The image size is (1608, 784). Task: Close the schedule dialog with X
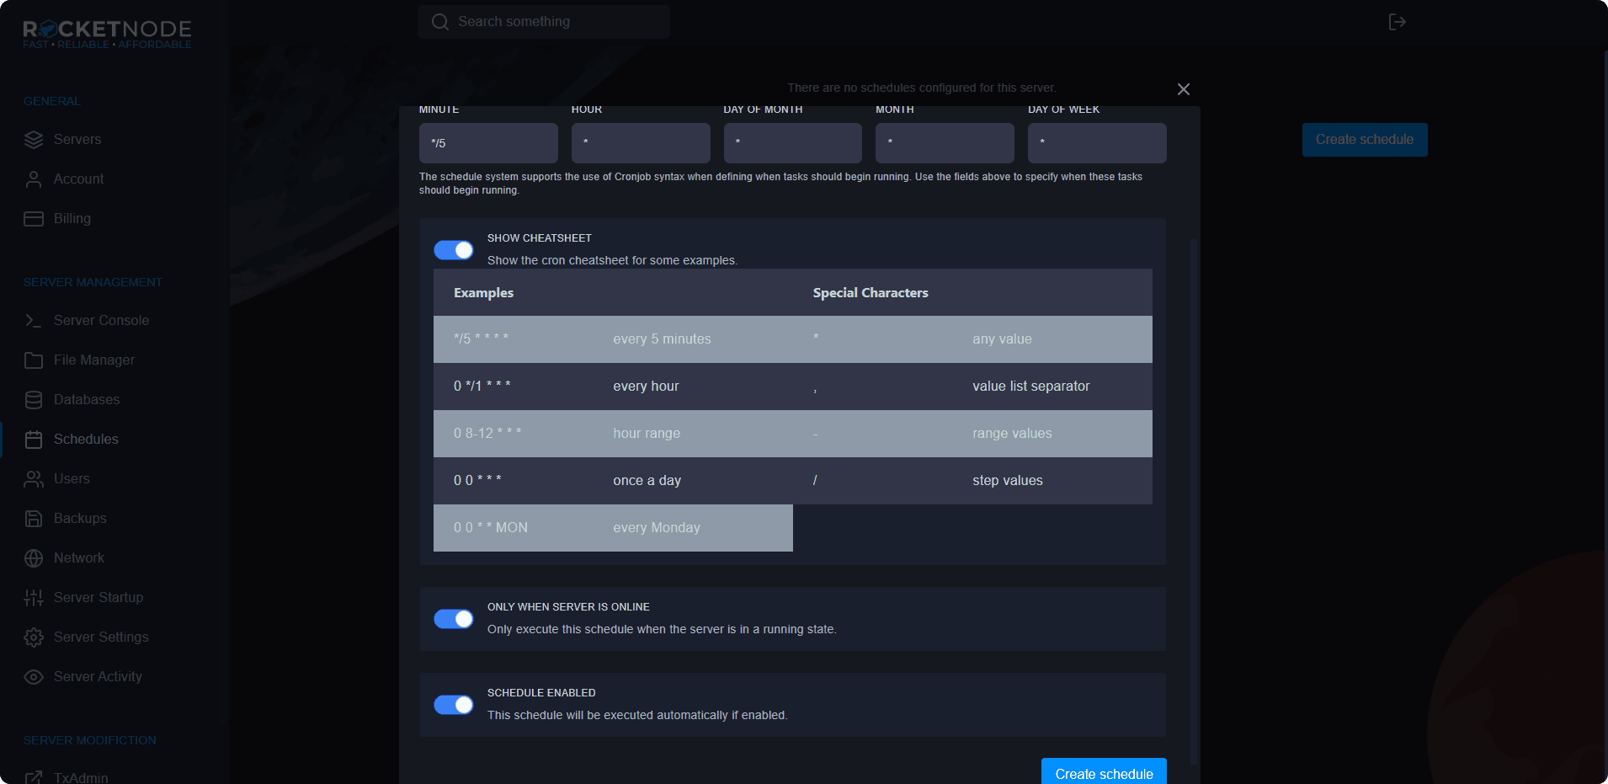coord(1183,89)
